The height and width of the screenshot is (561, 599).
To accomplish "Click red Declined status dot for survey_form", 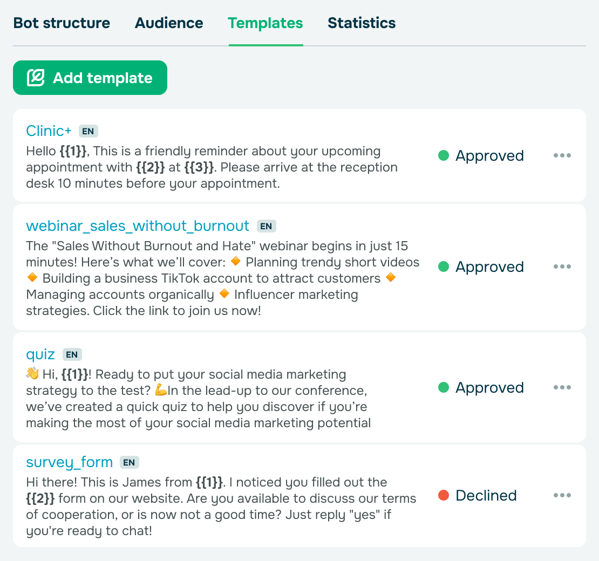I will [x=444, y=495].
